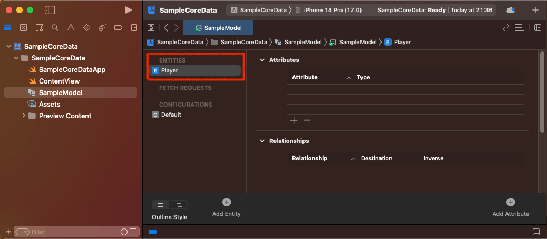
Task: Click the Inverse column header
Action: pos(433,158)
